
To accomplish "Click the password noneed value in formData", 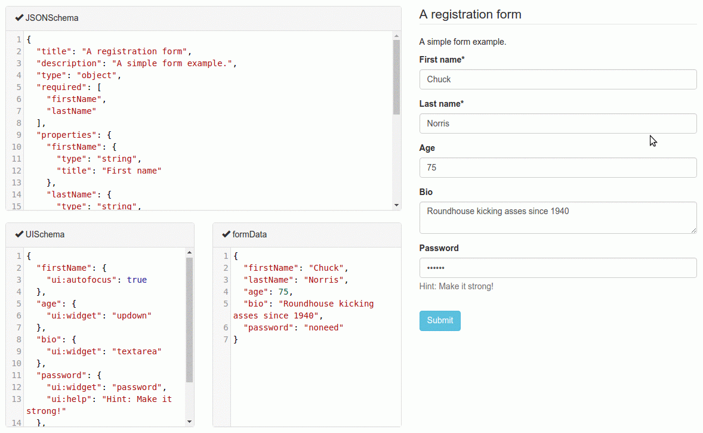I will coord(324,327).
